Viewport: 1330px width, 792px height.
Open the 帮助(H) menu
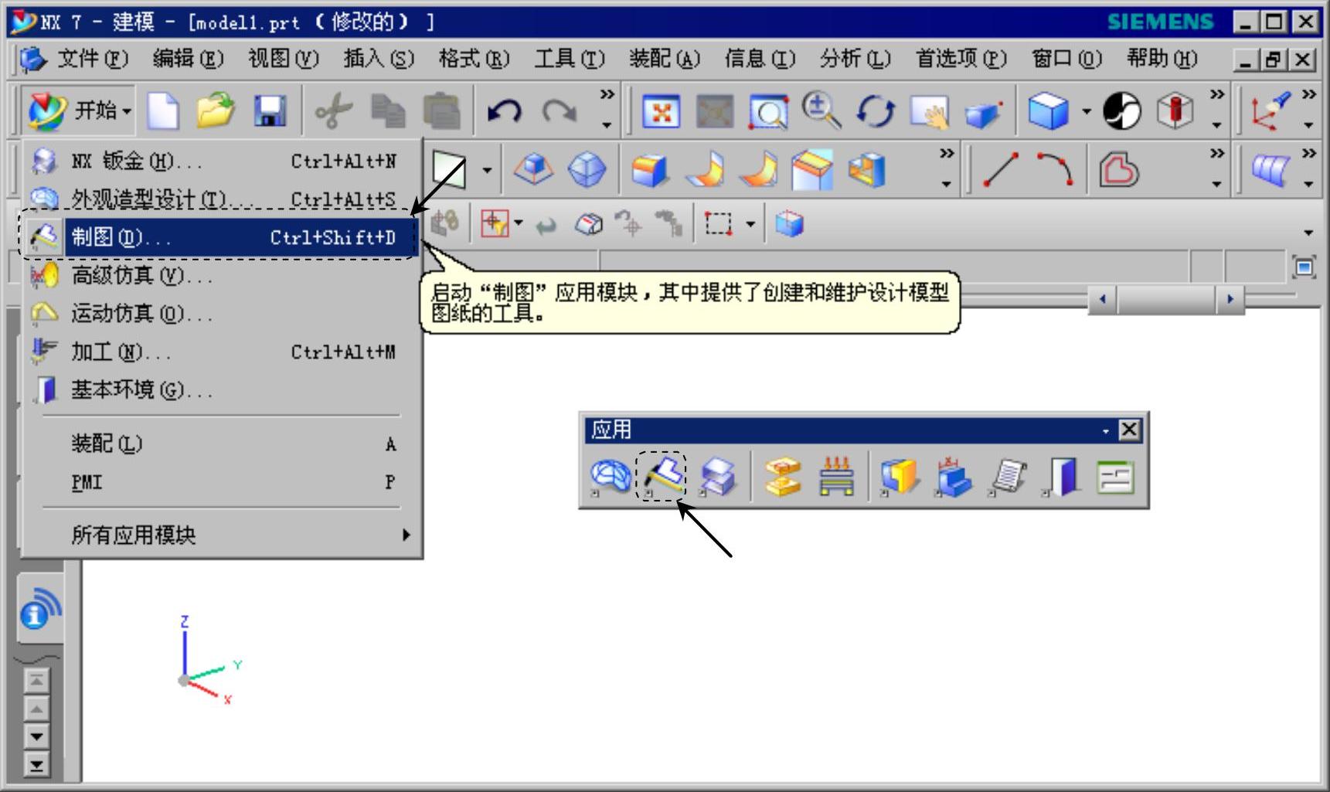coord(1162,59)
